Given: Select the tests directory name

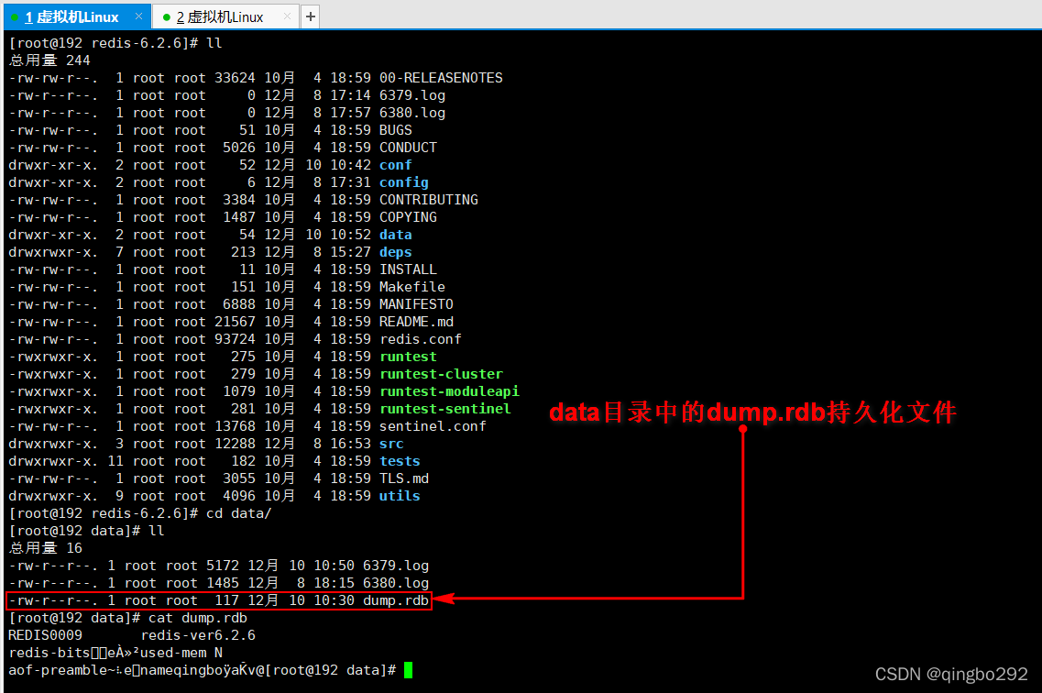Looking at the screenshot, I should 400,461.
